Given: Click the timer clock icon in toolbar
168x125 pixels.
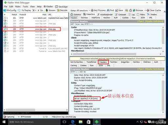Looking at the screenshot, I should (131, 10).
